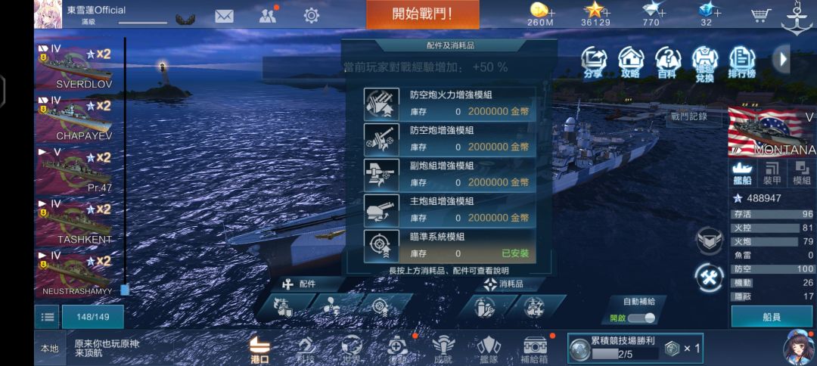The height and width of the screenshot is (366, 817).
Task: Open the 攻略 guide icon
Action: [x=630, y=63]
